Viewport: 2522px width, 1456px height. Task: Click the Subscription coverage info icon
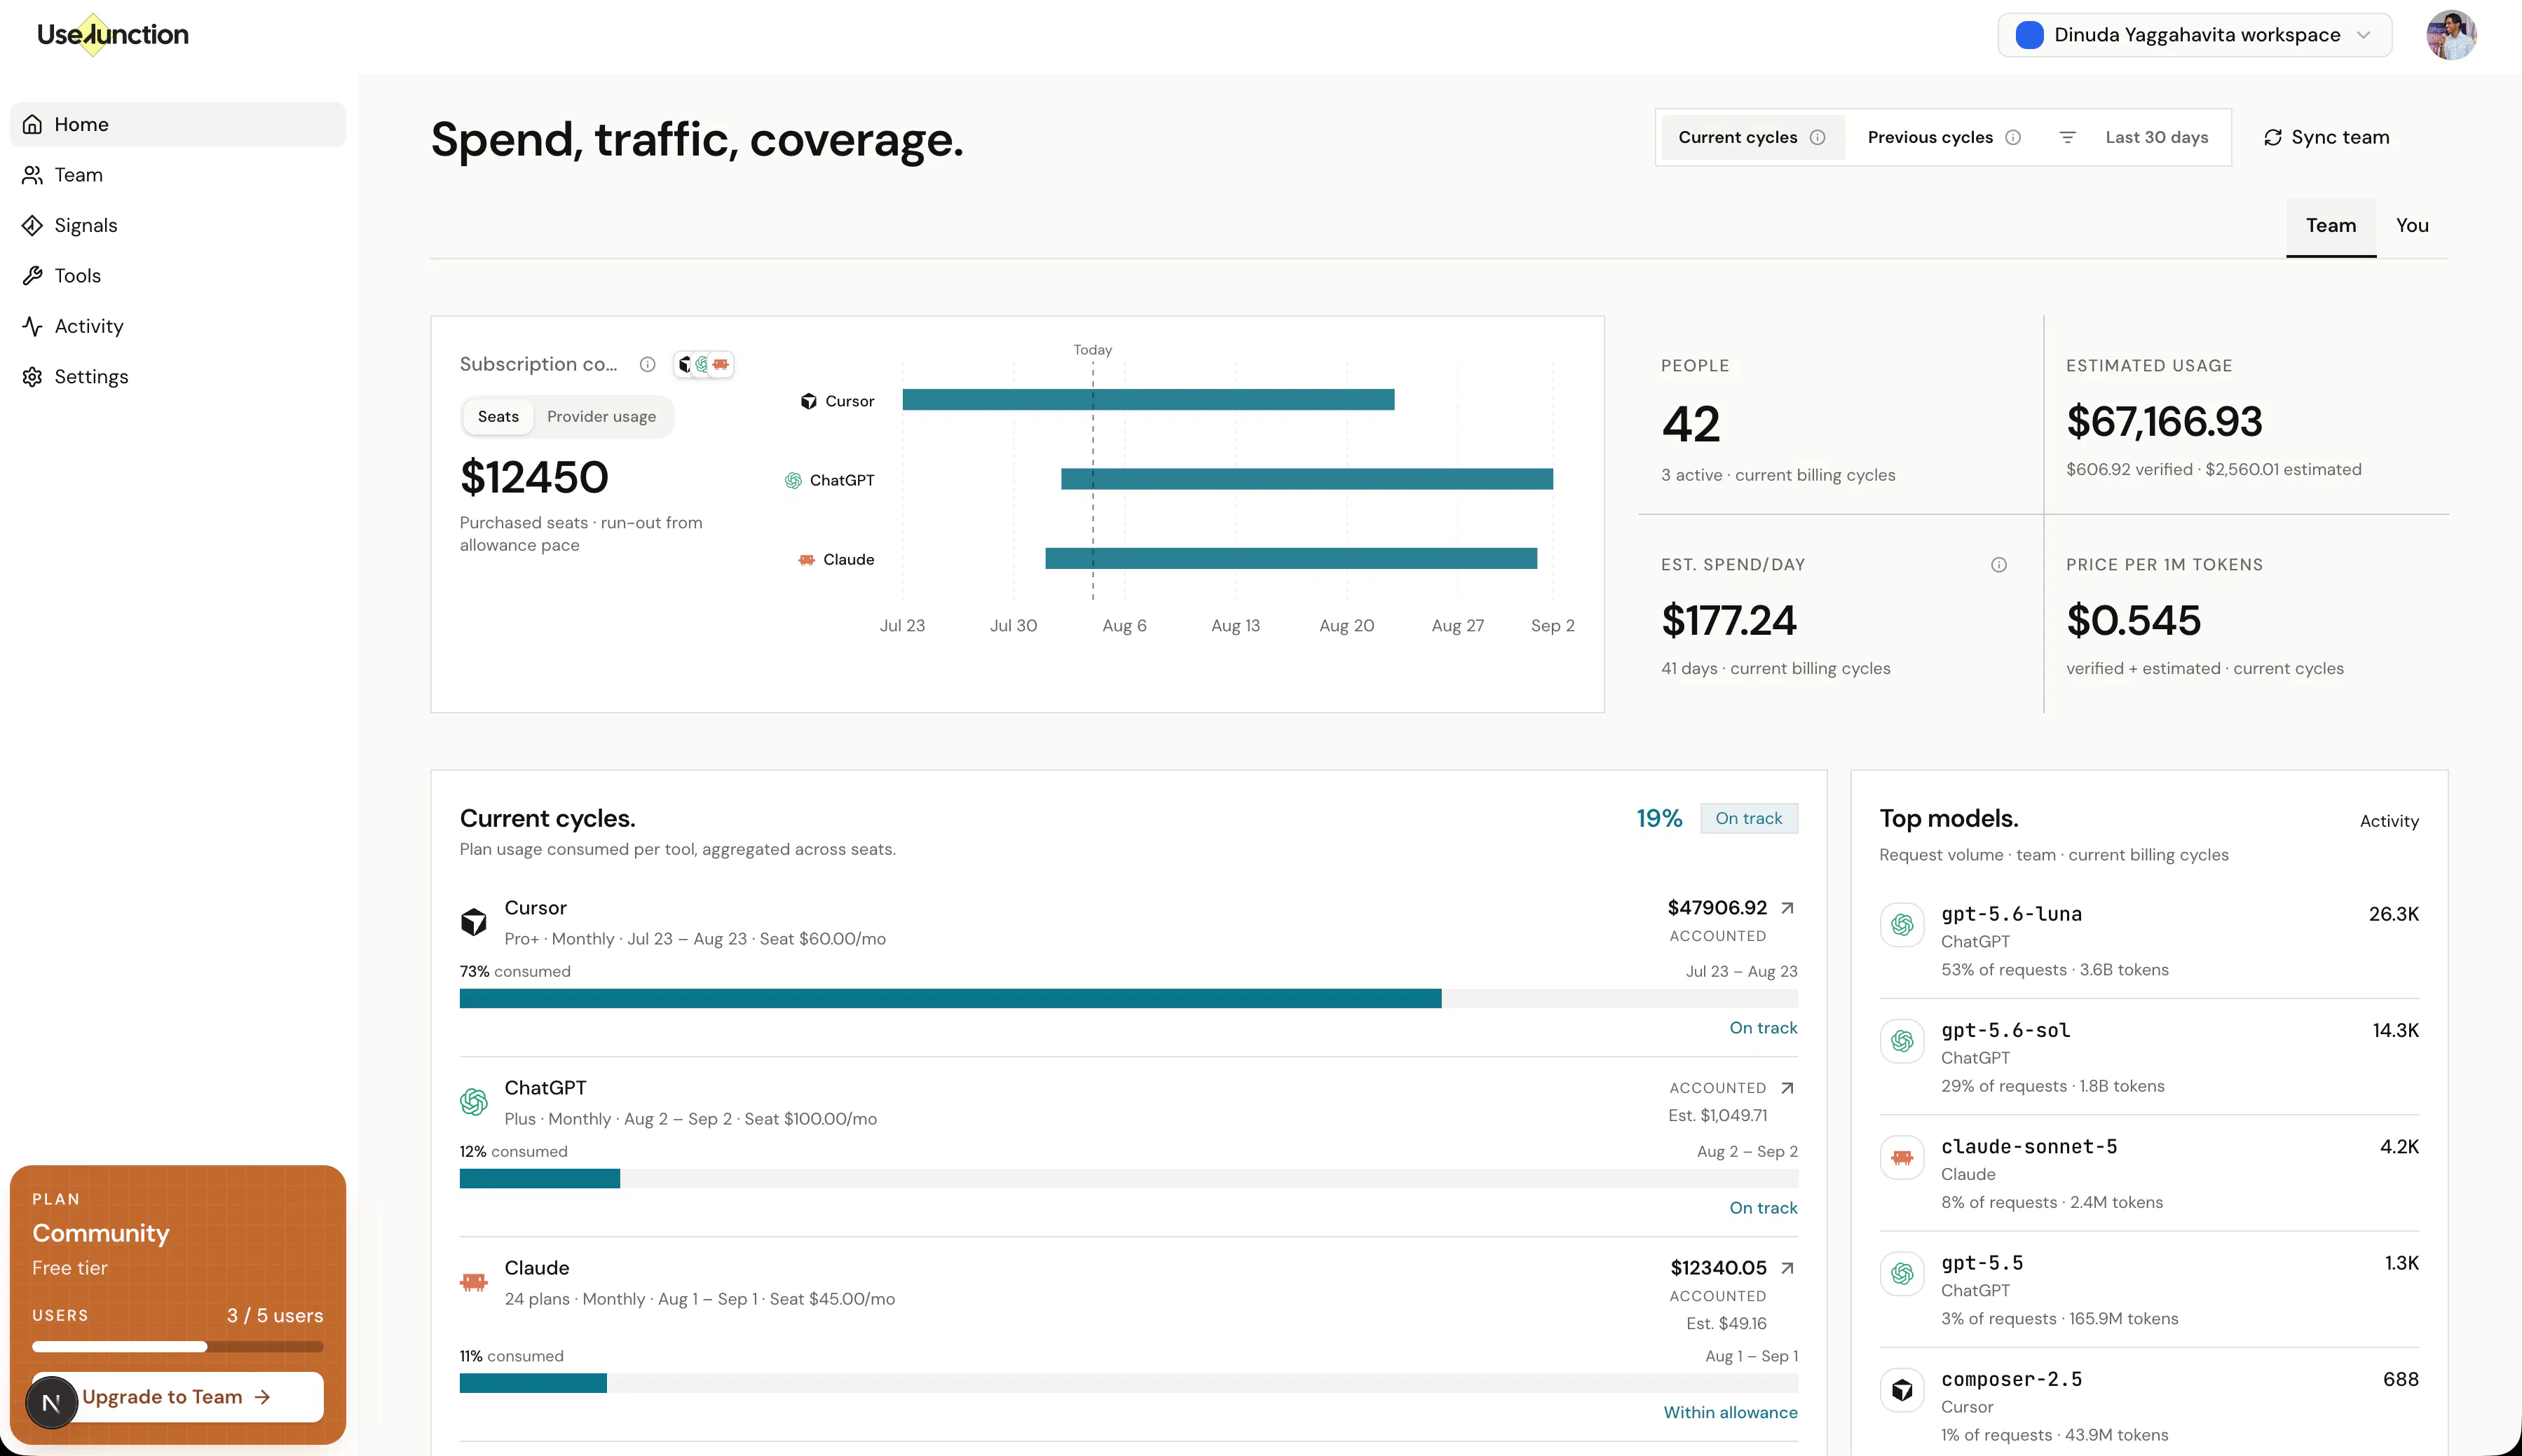(647, 364)
